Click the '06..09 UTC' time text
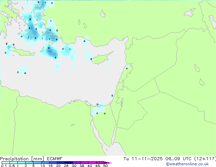 point(179,159)
